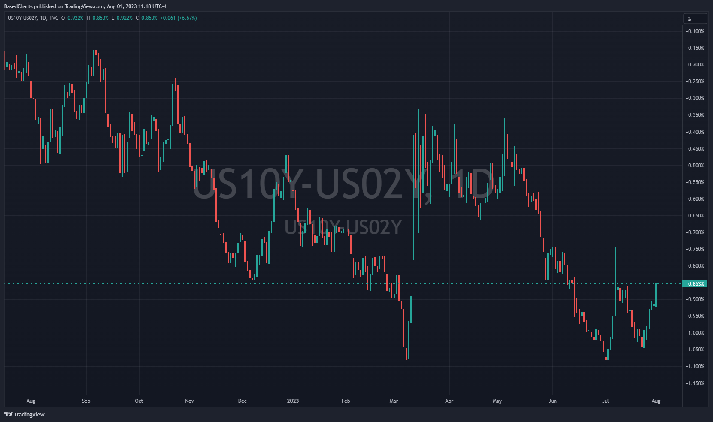
Task: Click the Aug label at far right of time axis
Action: pyautogui.click(x=656, y=401)
